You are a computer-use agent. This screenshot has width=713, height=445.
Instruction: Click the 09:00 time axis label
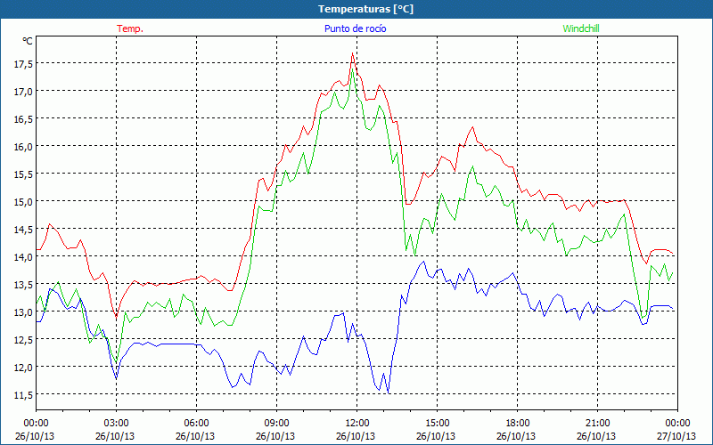[276, 423]
